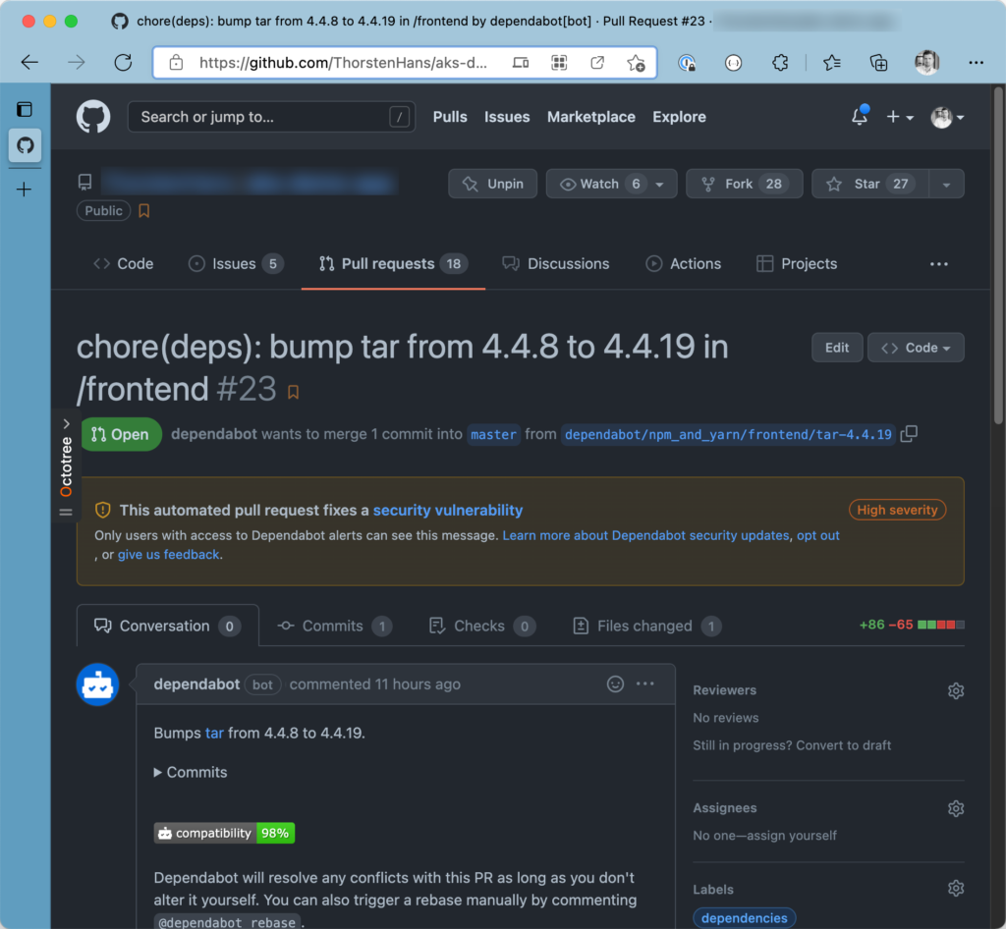Add emoji reaction to dependabot comment

click(615, 684)
